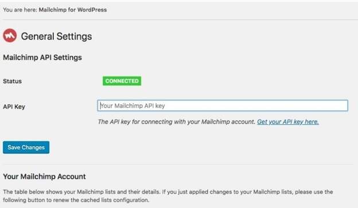Click the green CONNECTED status badge
Viewport: 358px width, 208px height.
122,81
